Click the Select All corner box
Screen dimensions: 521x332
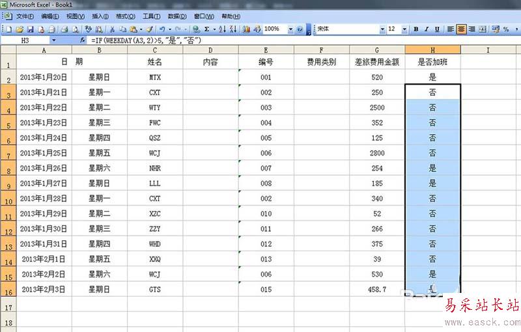click(x=8, y=49)
